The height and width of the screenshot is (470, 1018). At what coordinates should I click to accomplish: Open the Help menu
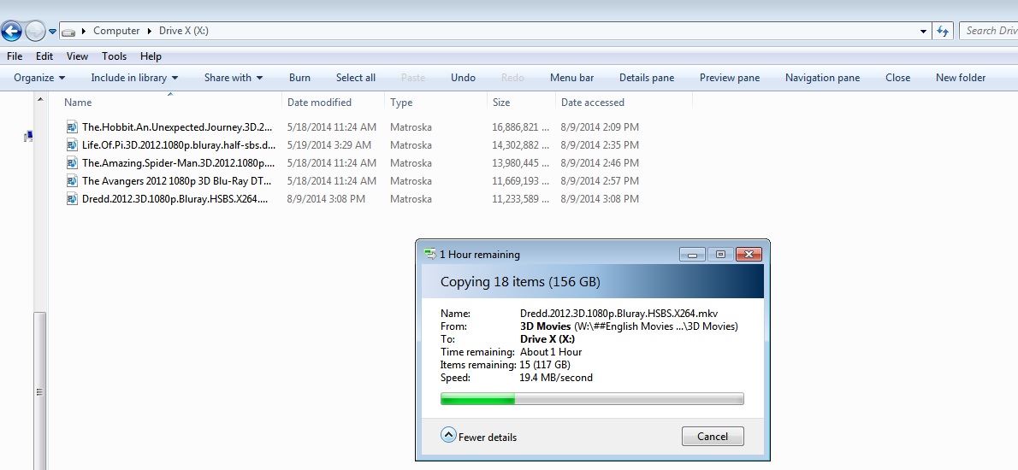[x=151, y=56]
